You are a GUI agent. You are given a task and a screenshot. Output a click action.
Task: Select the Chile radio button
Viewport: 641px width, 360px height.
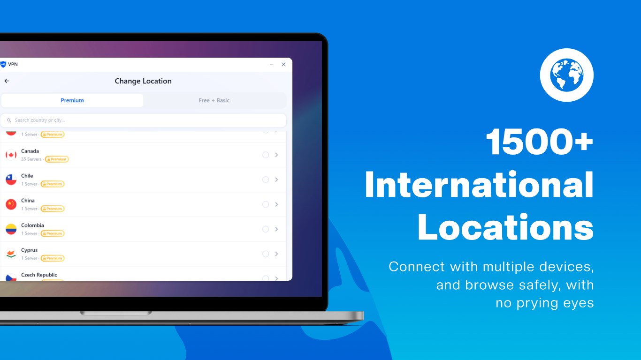(266, 180)
